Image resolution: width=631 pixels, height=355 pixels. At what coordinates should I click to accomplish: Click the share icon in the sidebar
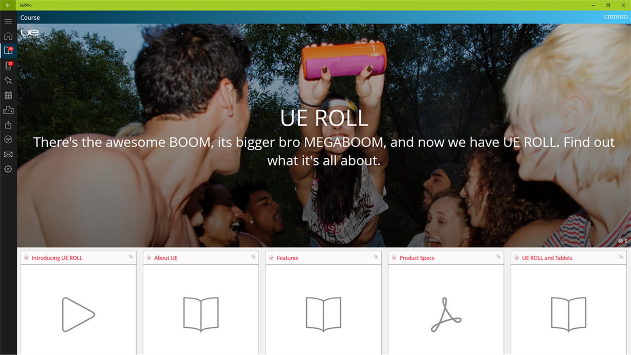pos(8,125)
